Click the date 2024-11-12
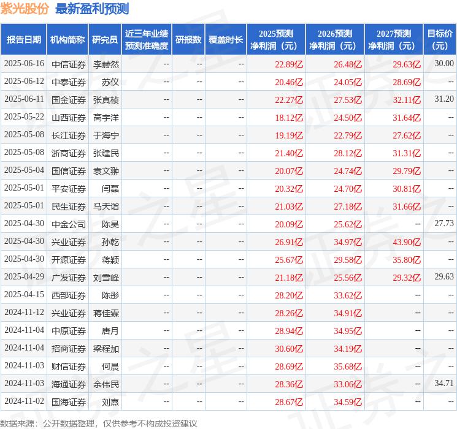457x429 pixels. pyautogui.click(x=24, y=312)
